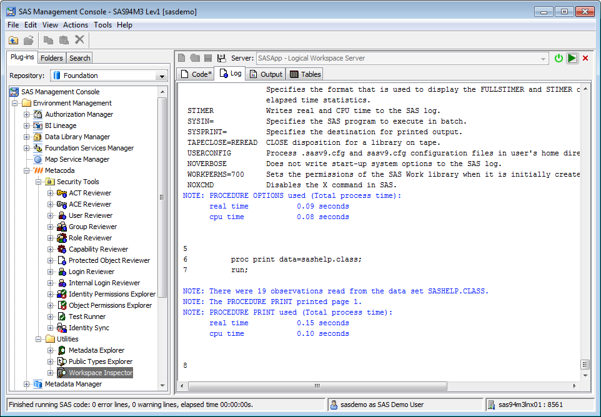
Task: Click the Protected Object Reviewer icon
Action: pos(62,260)
